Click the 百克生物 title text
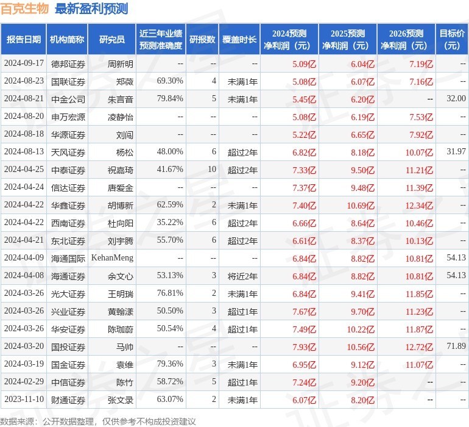The image size is (469, 427). tap(25, 9)
